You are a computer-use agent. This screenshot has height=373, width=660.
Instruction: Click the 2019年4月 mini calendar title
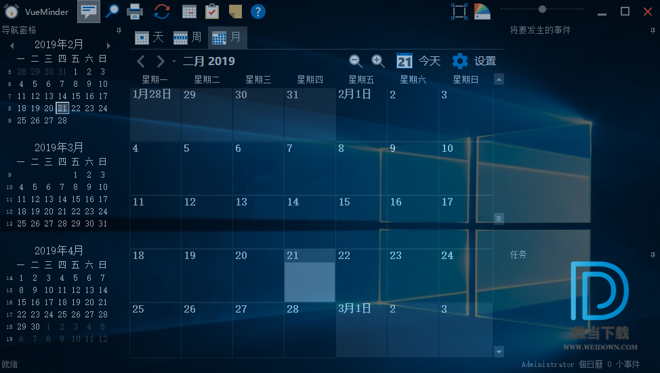59,251
